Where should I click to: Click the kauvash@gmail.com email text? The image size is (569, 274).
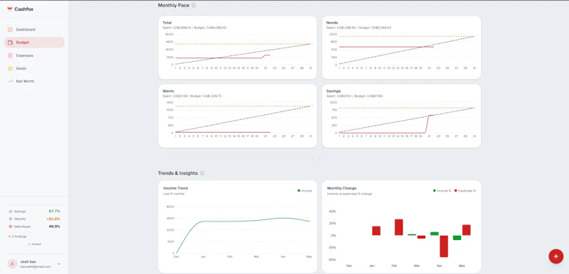pos(36,266)
